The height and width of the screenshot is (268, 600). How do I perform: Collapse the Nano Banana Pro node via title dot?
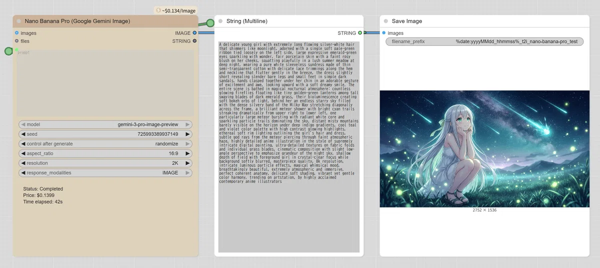tap(19, 21)
